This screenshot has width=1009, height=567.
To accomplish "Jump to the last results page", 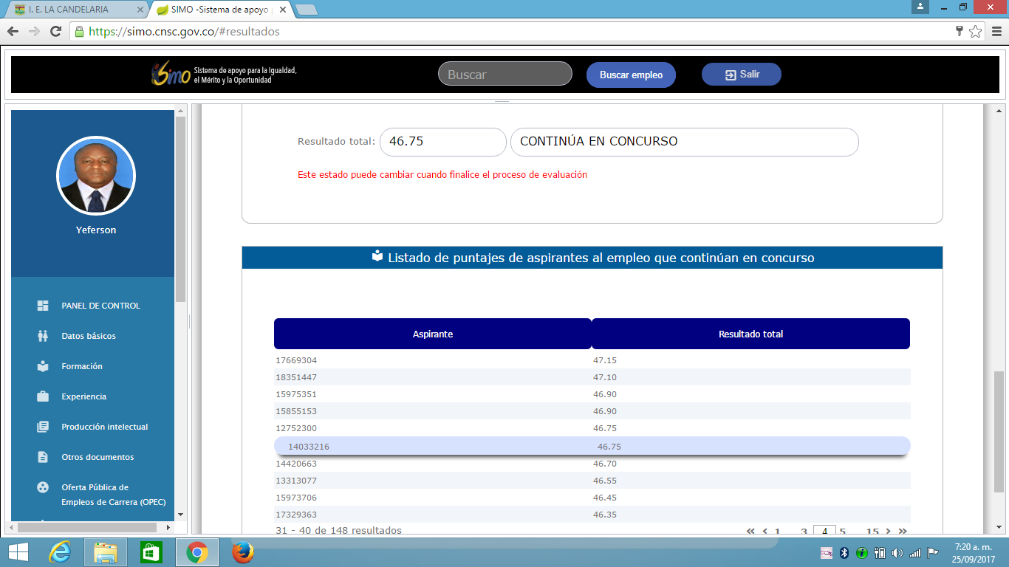I will [902, 531].
